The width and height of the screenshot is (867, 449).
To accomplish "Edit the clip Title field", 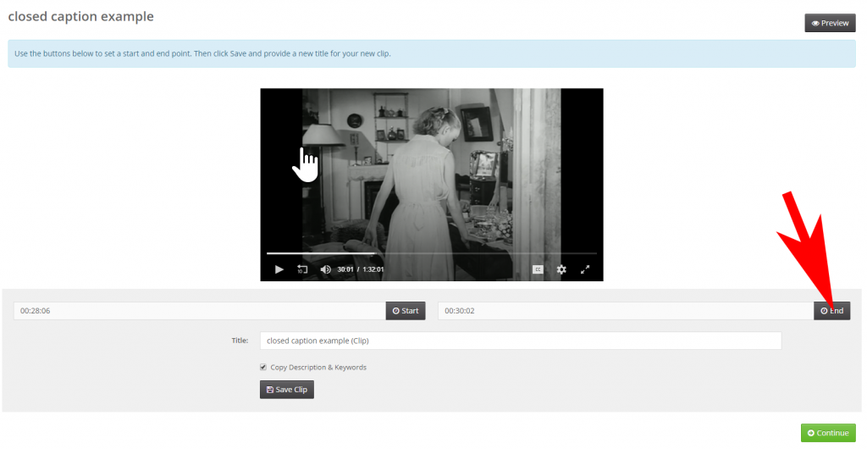I will point(521,341).
